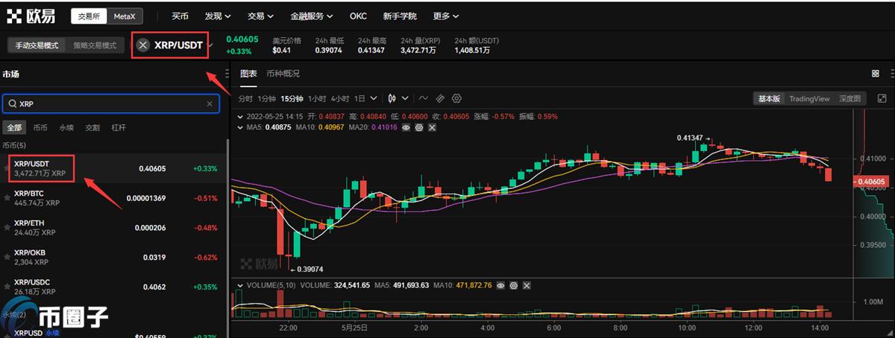Select the 交割 market filter tab
The height and width of the screenshot is (338, 895).
click(92, 127)
